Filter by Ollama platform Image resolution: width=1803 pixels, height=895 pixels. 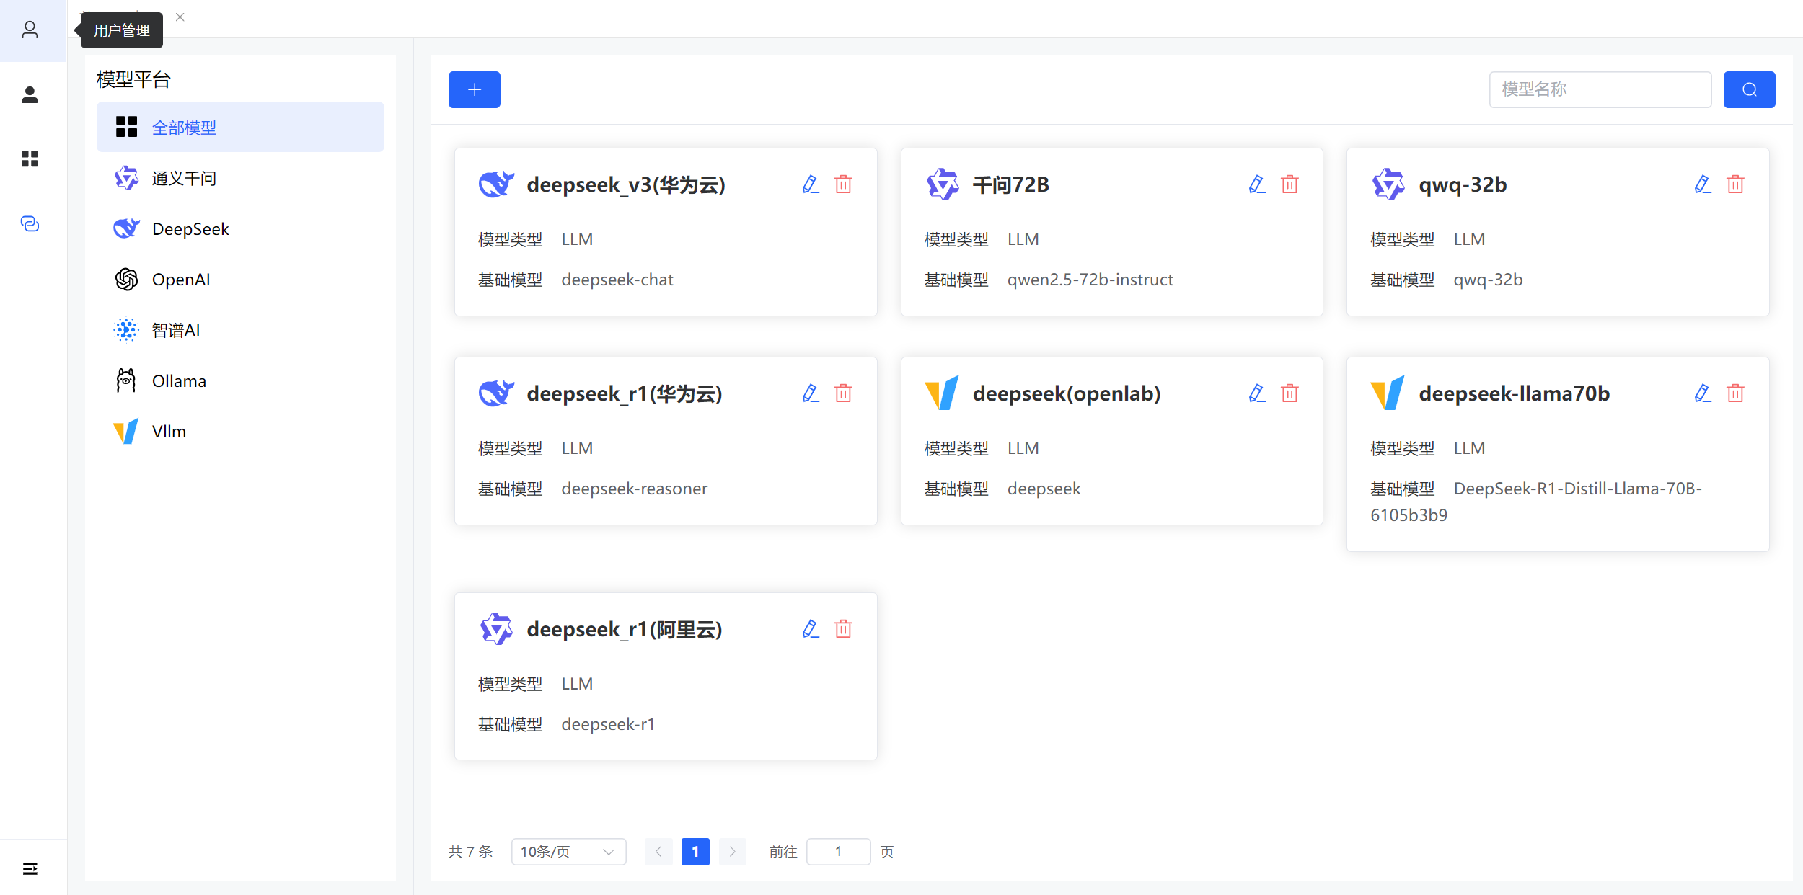[x=240, y=380]
